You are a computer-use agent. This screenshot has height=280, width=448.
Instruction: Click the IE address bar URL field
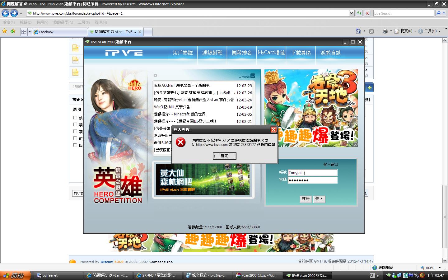click(188, 13)
